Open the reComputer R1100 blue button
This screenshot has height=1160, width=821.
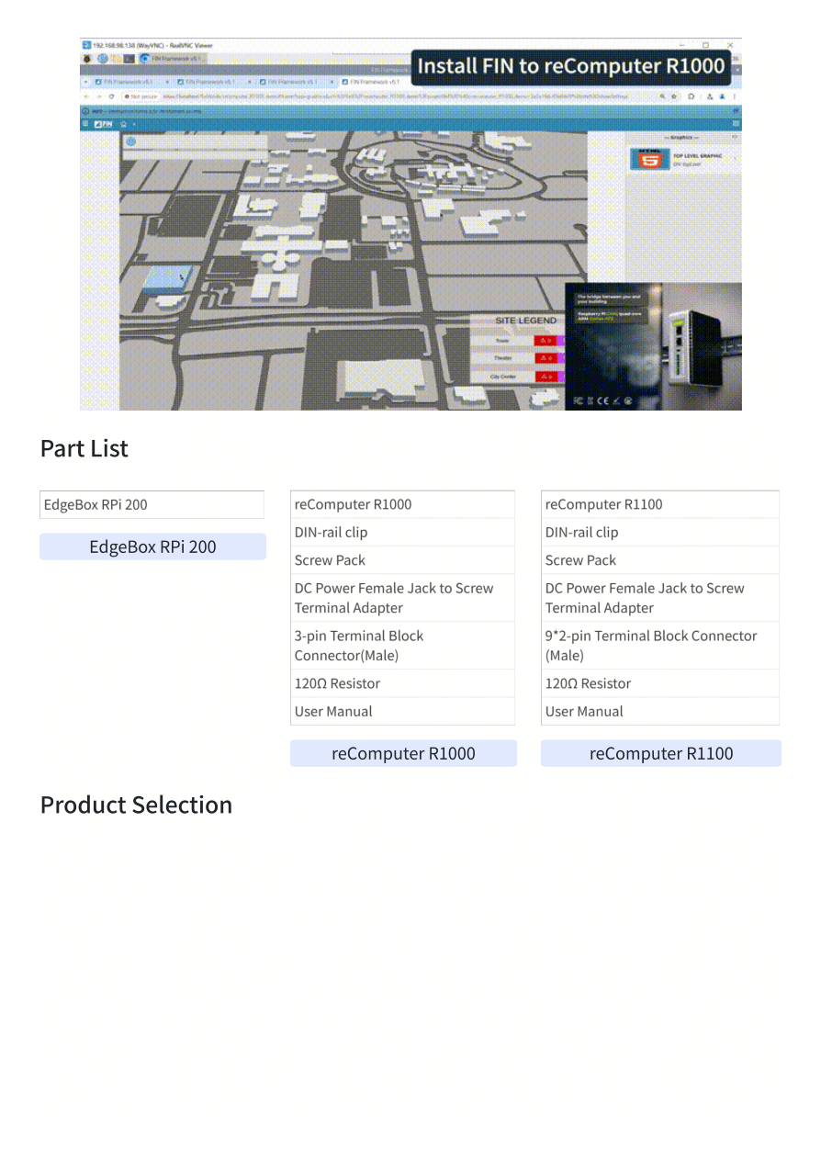coord(661,753)
